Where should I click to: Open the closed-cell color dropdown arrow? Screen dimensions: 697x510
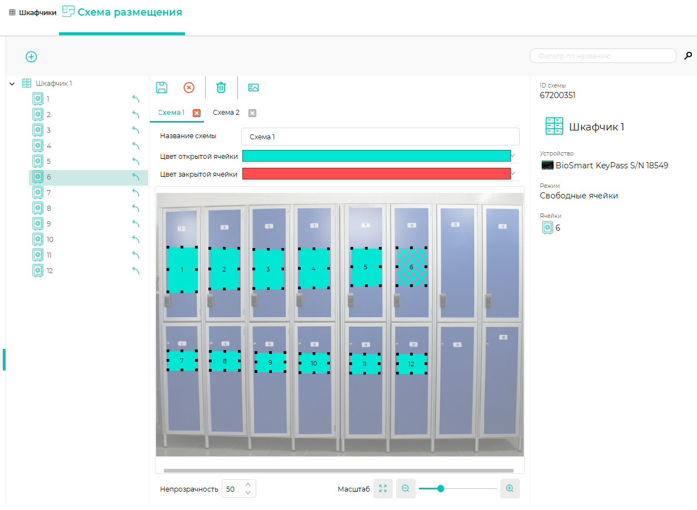click(x=513, y=174)
